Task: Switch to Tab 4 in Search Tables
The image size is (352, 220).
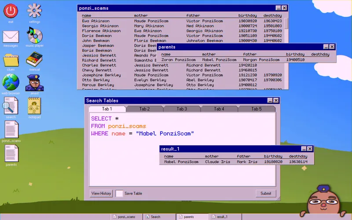Action: click(219, 109)
